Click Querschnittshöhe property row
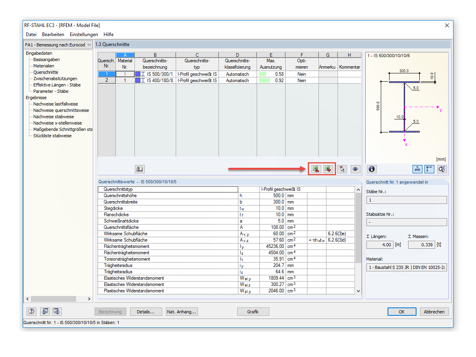This screenshot has width=476, height=357. coord(226,196)
